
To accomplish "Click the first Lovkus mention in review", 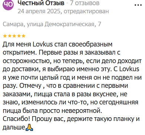I will click(x=43, y=44).
